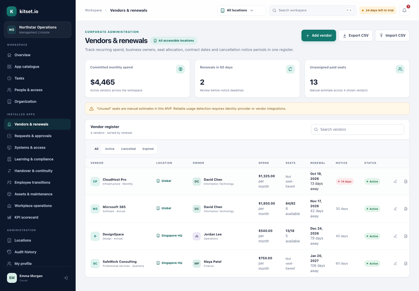Screen dimensions: 419x291
Task: Edit the SafeWork Consulting vendor row
Action: pyautogui.click(x=395, y=263)
